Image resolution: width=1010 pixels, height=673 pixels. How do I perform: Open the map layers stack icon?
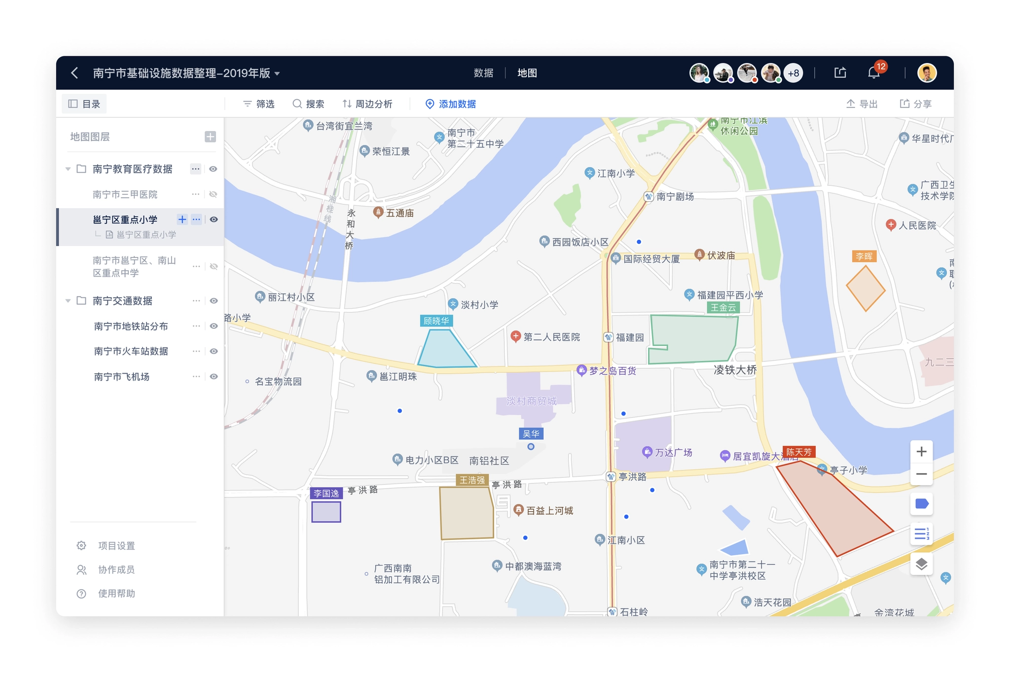[921, 564]
